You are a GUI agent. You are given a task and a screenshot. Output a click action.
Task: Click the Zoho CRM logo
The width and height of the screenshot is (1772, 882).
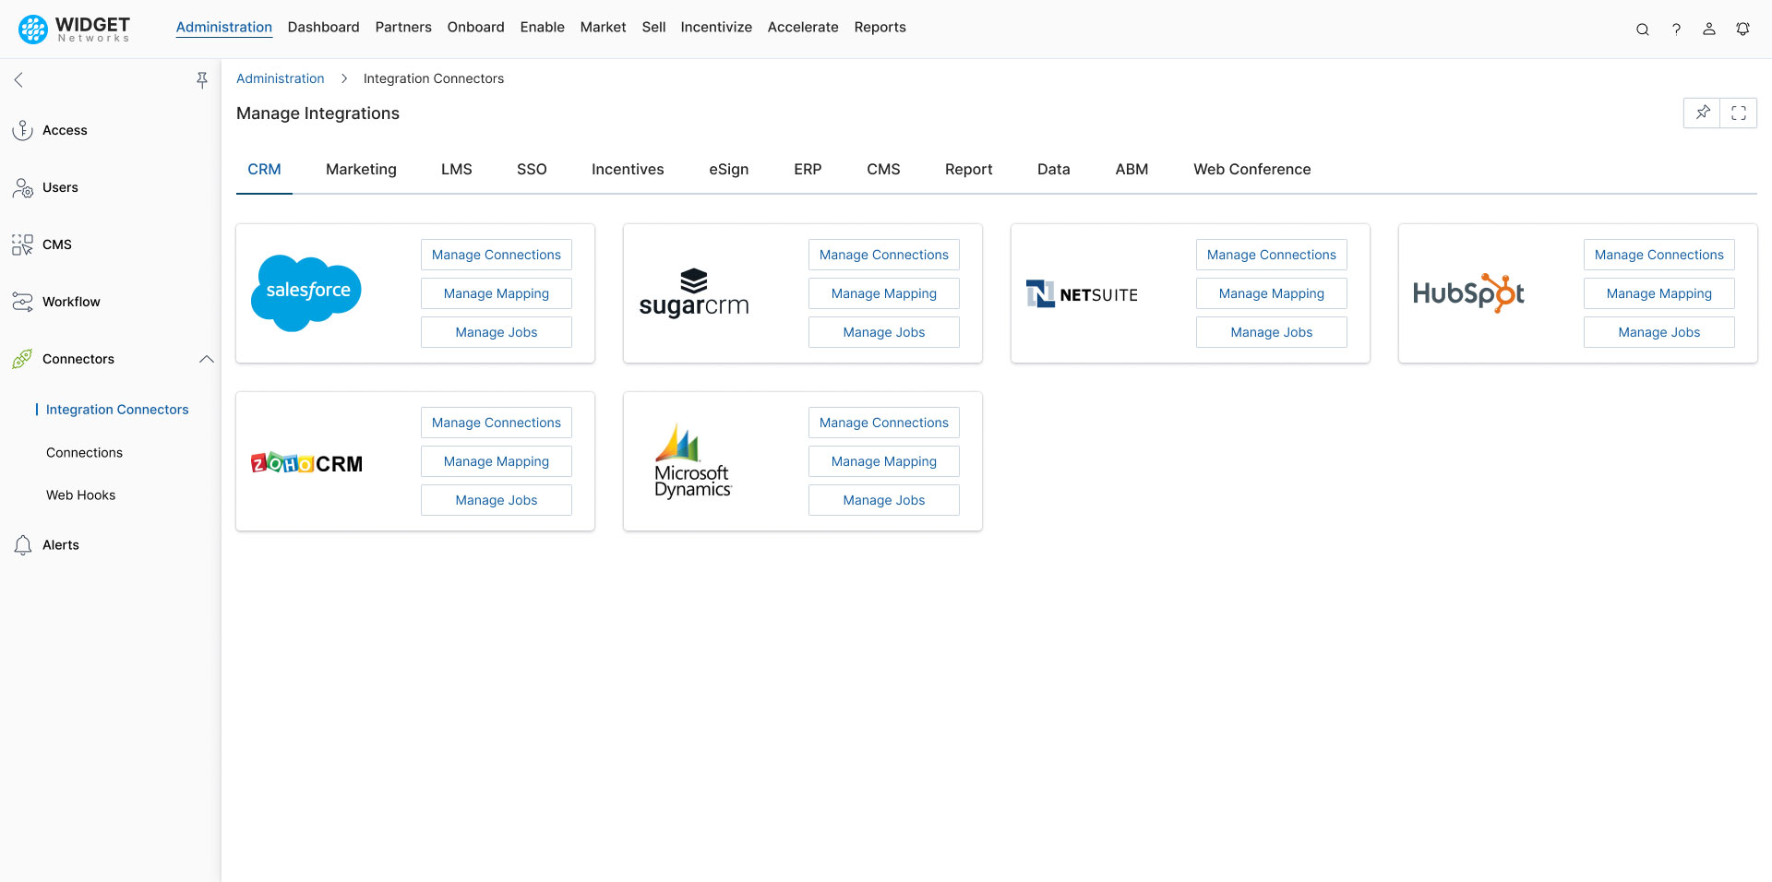pyautogui.click(x=306, y=463)
